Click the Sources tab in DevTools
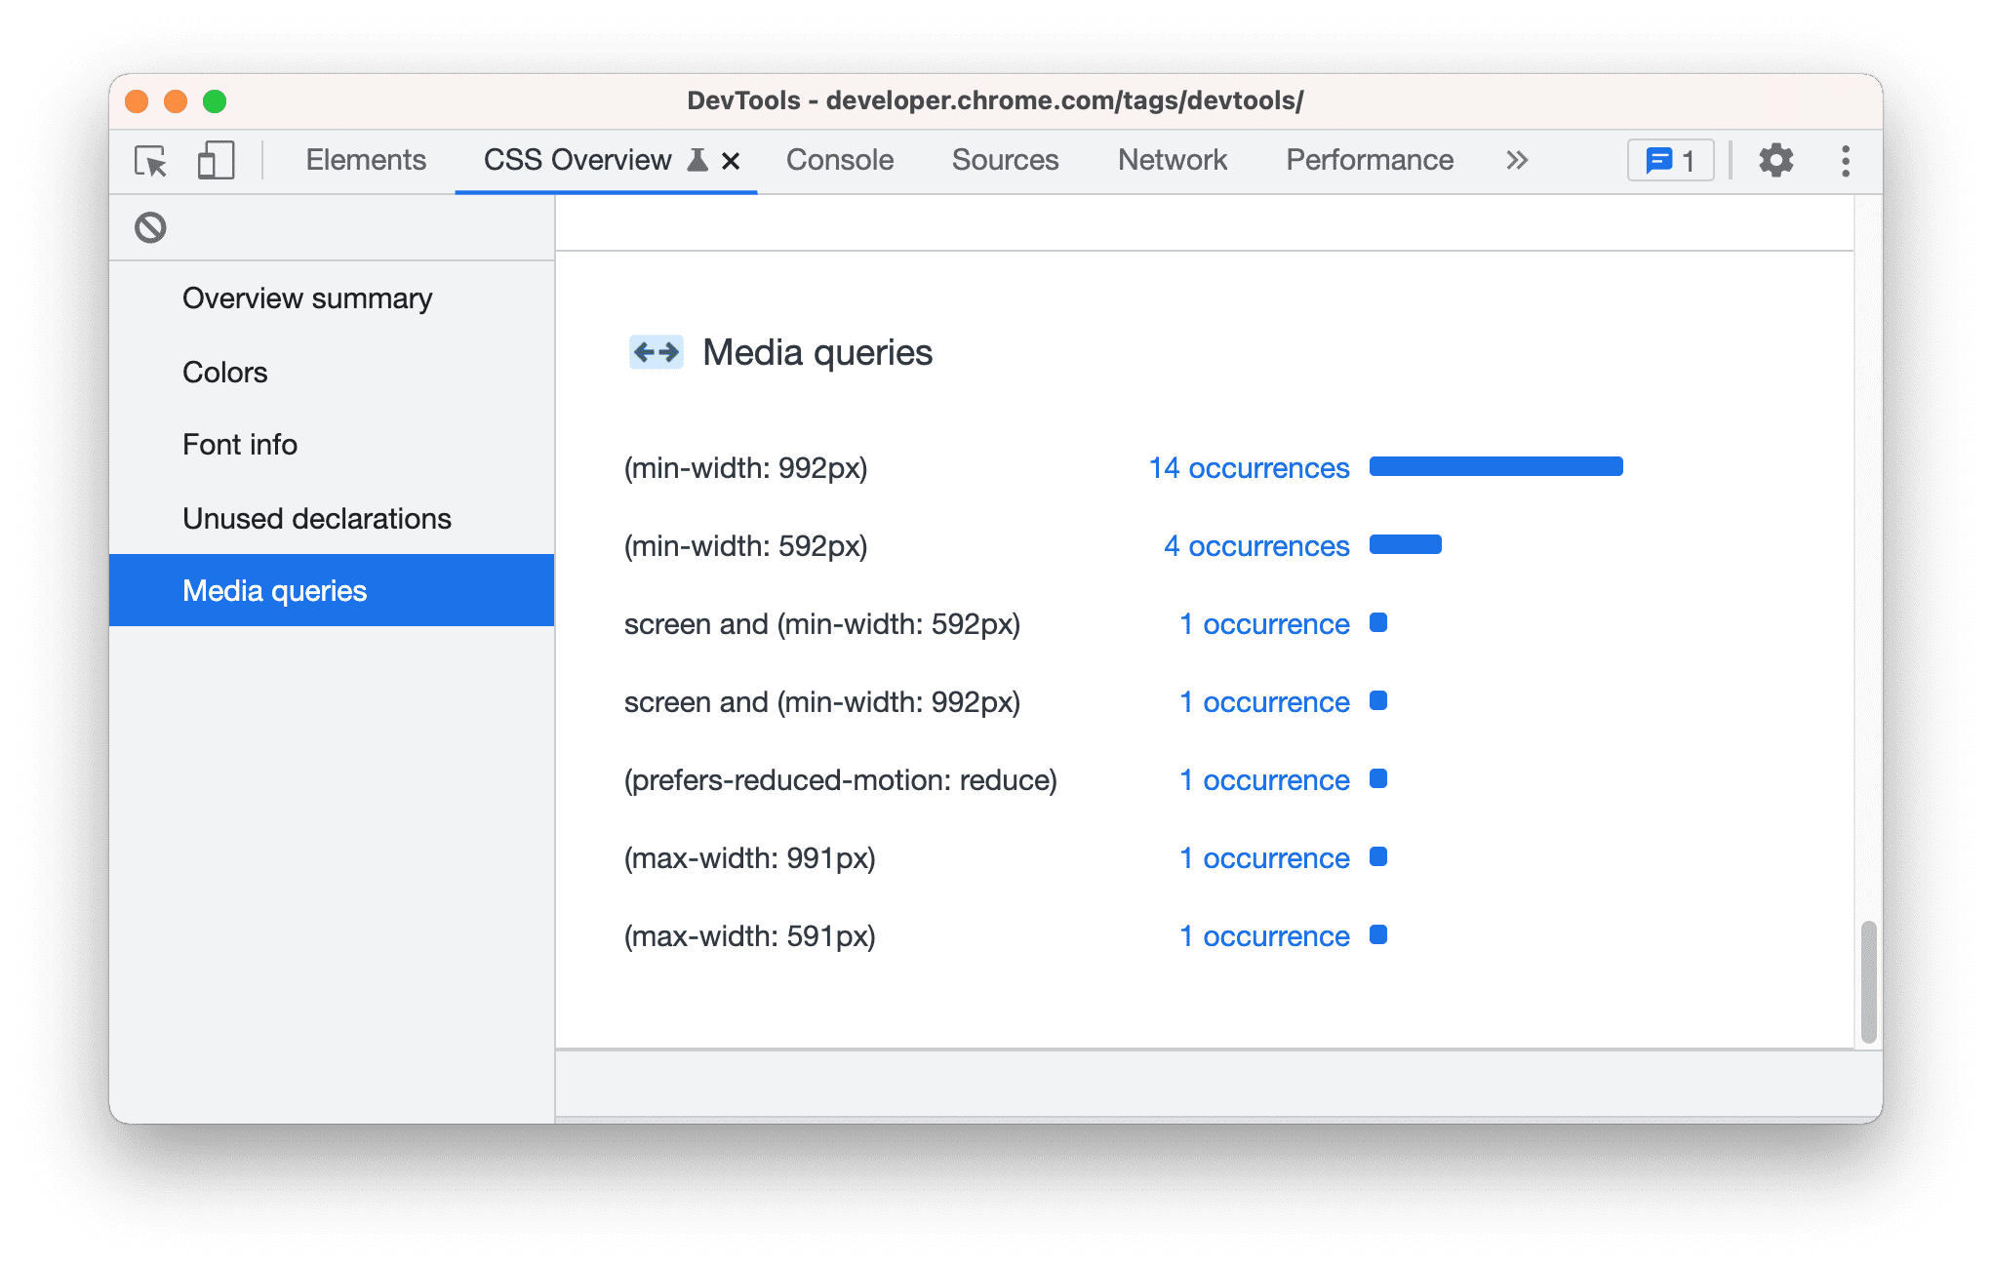Image resolution: width=1992 pixels, height=1268 pixels. click(x=1005, y=160)
